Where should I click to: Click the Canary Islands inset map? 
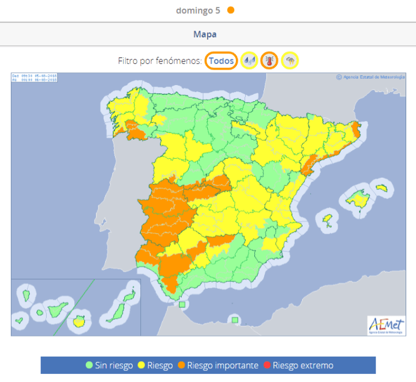[75, 308]
